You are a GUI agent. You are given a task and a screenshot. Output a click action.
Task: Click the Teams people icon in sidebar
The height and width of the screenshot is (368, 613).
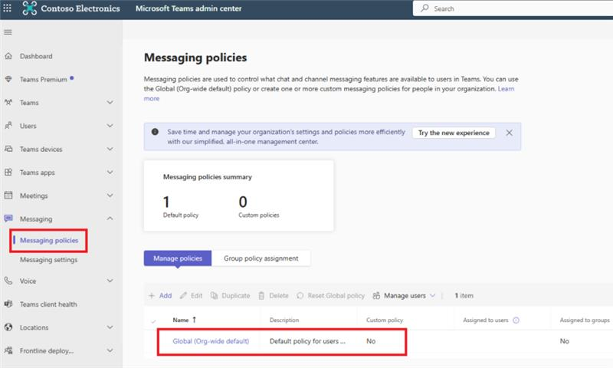8,103
